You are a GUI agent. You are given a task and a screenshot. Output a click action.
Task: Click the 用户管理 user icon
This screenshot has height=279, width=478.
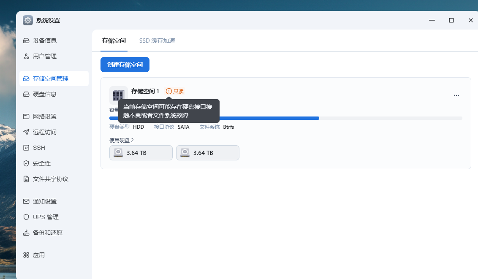pyautogui.click(x=26, y=56)
